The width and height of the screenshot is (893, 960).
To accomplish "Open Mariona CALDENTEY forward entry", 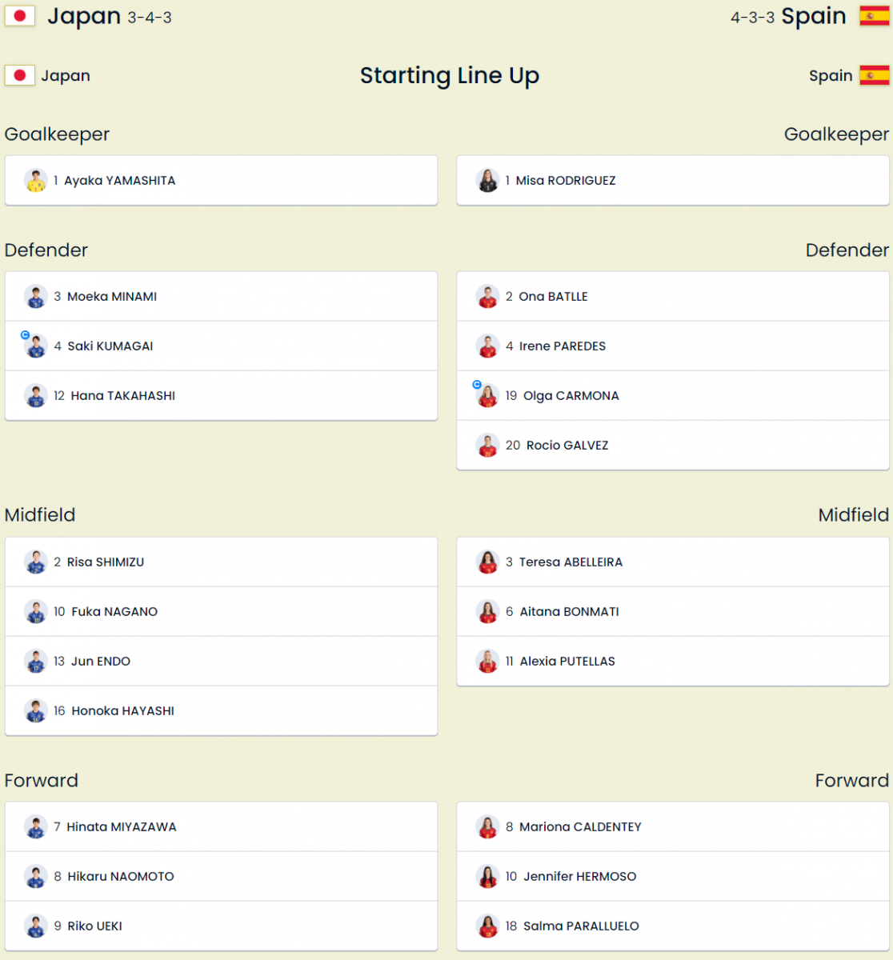I will point(673,827).
